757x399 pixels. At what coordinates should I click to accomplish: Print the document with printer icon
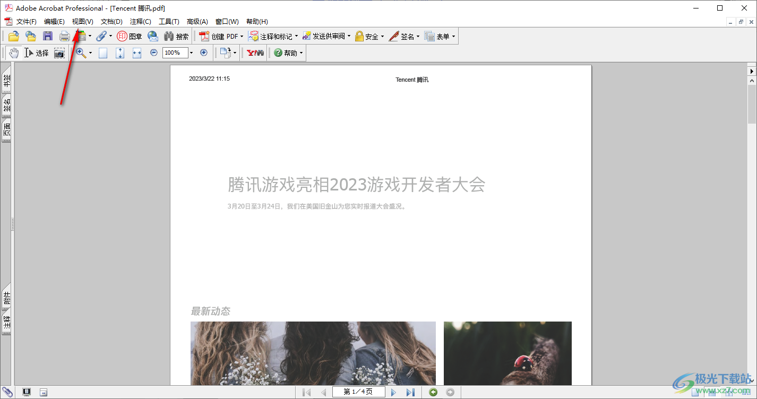pos(64,36)
